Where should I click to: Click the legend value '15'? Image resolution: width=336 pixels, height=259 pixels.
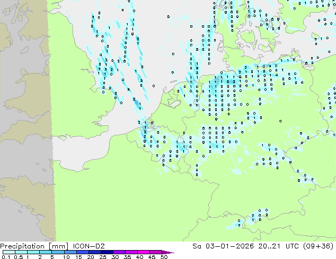pos(78,257)
